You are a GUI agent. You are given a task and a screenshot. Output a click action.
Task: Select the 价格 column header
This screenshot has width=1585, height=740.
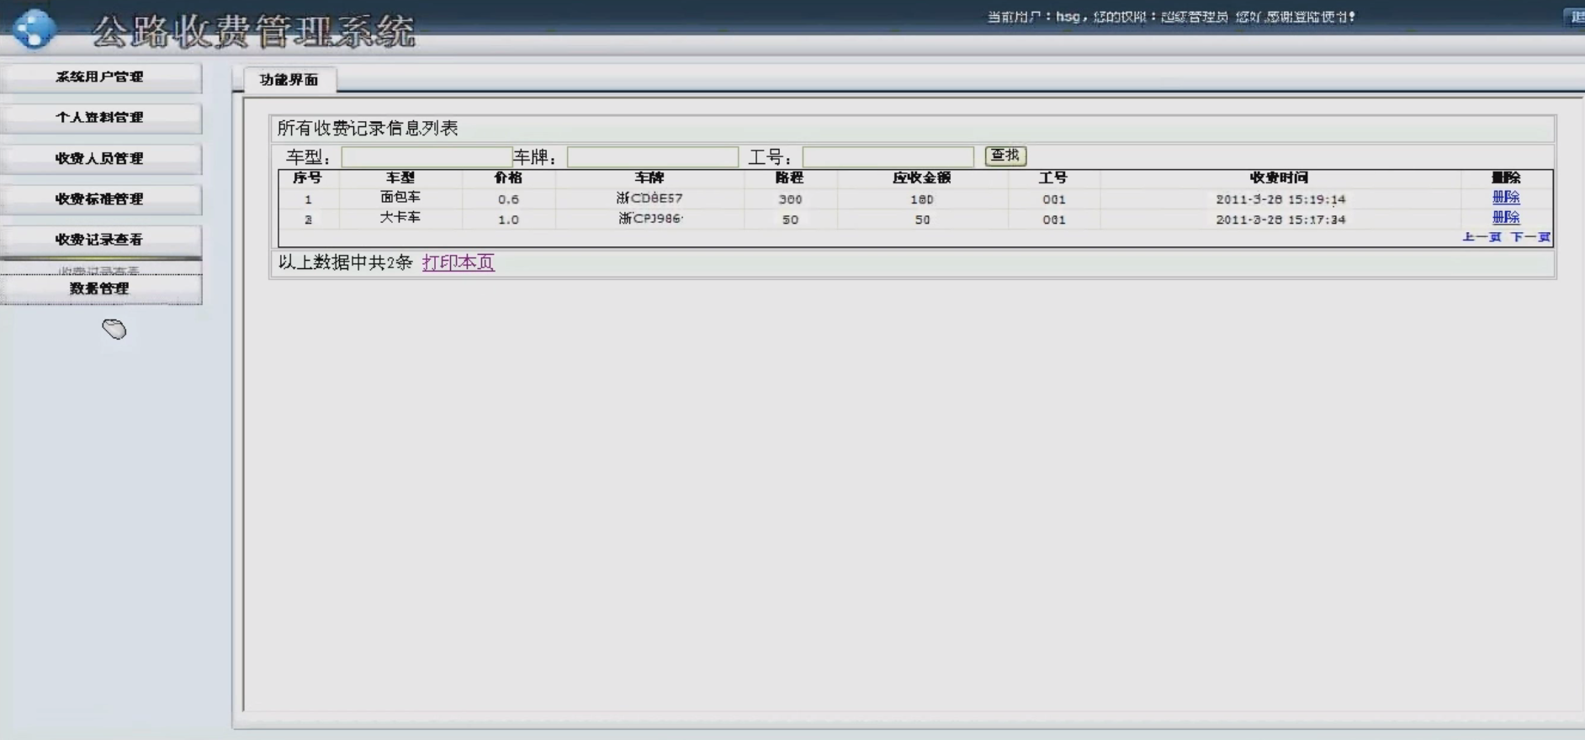pos(508,177)
